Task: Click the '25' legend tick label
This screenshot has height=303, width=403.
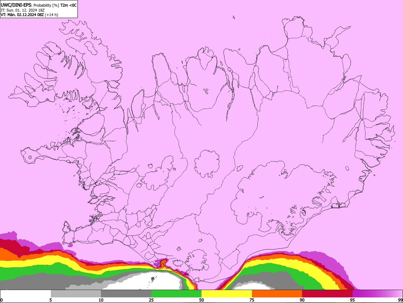Action: [151, 300]
